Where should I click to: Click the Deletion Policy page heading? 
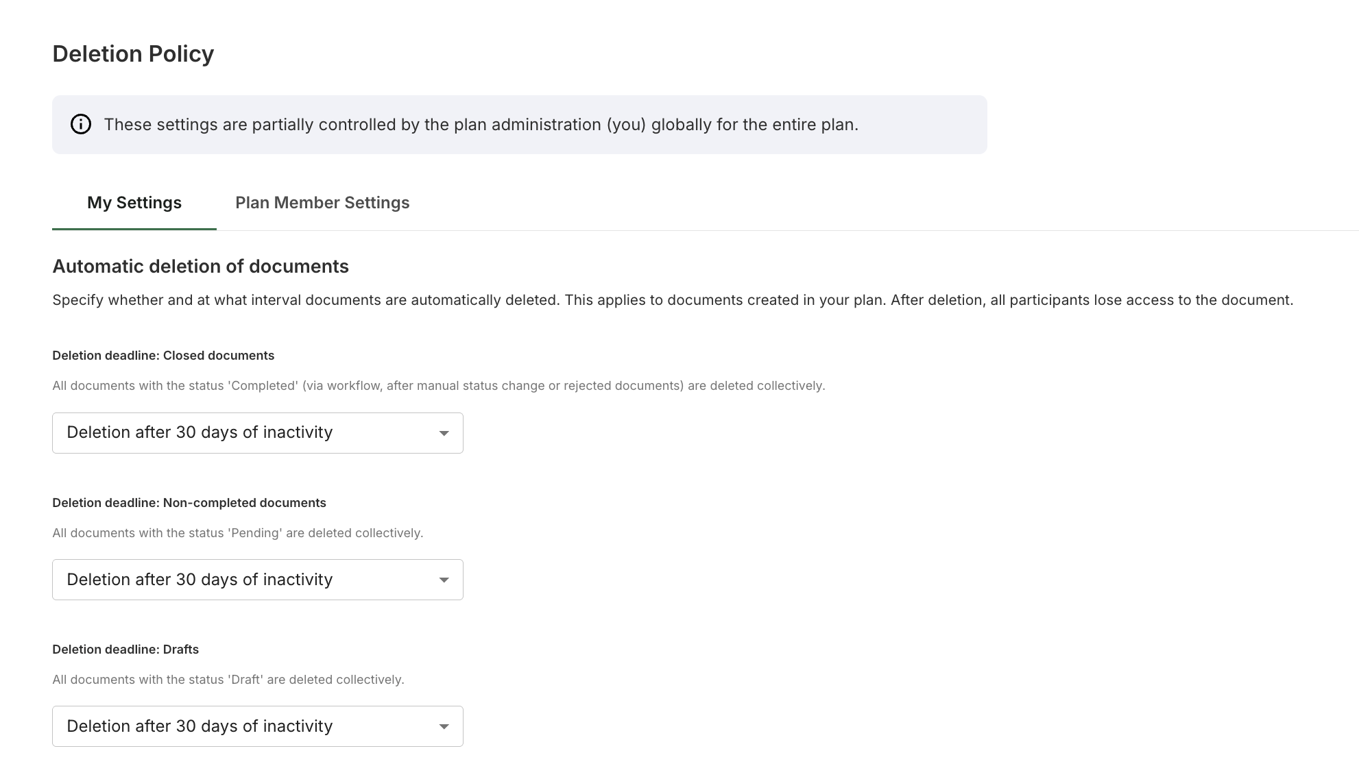[133, 53]
